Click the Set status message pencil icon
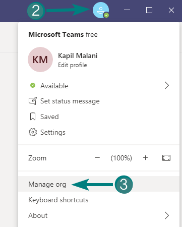Screen dimensions: 182x227 click(x=33, y=101)
